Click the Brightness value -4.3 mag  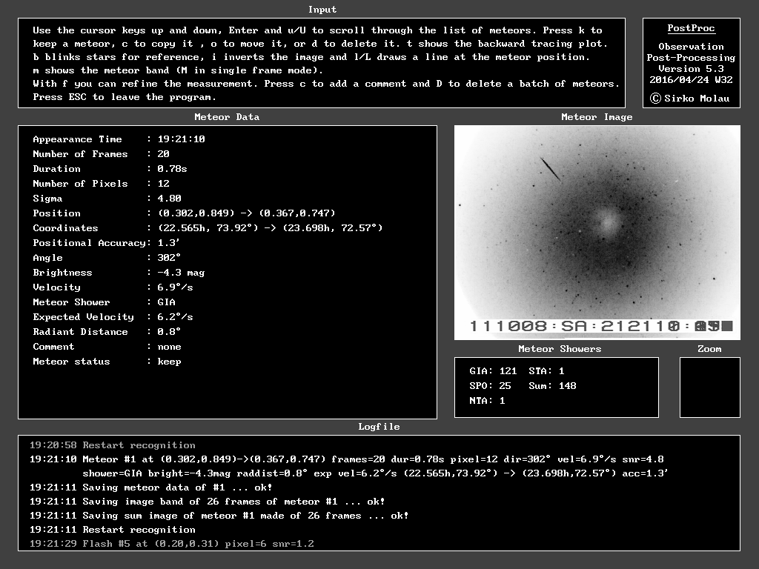click(181, 273)
